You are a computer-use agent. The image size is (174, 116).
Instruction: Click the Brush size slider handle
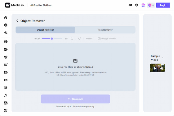click(52, 38)
